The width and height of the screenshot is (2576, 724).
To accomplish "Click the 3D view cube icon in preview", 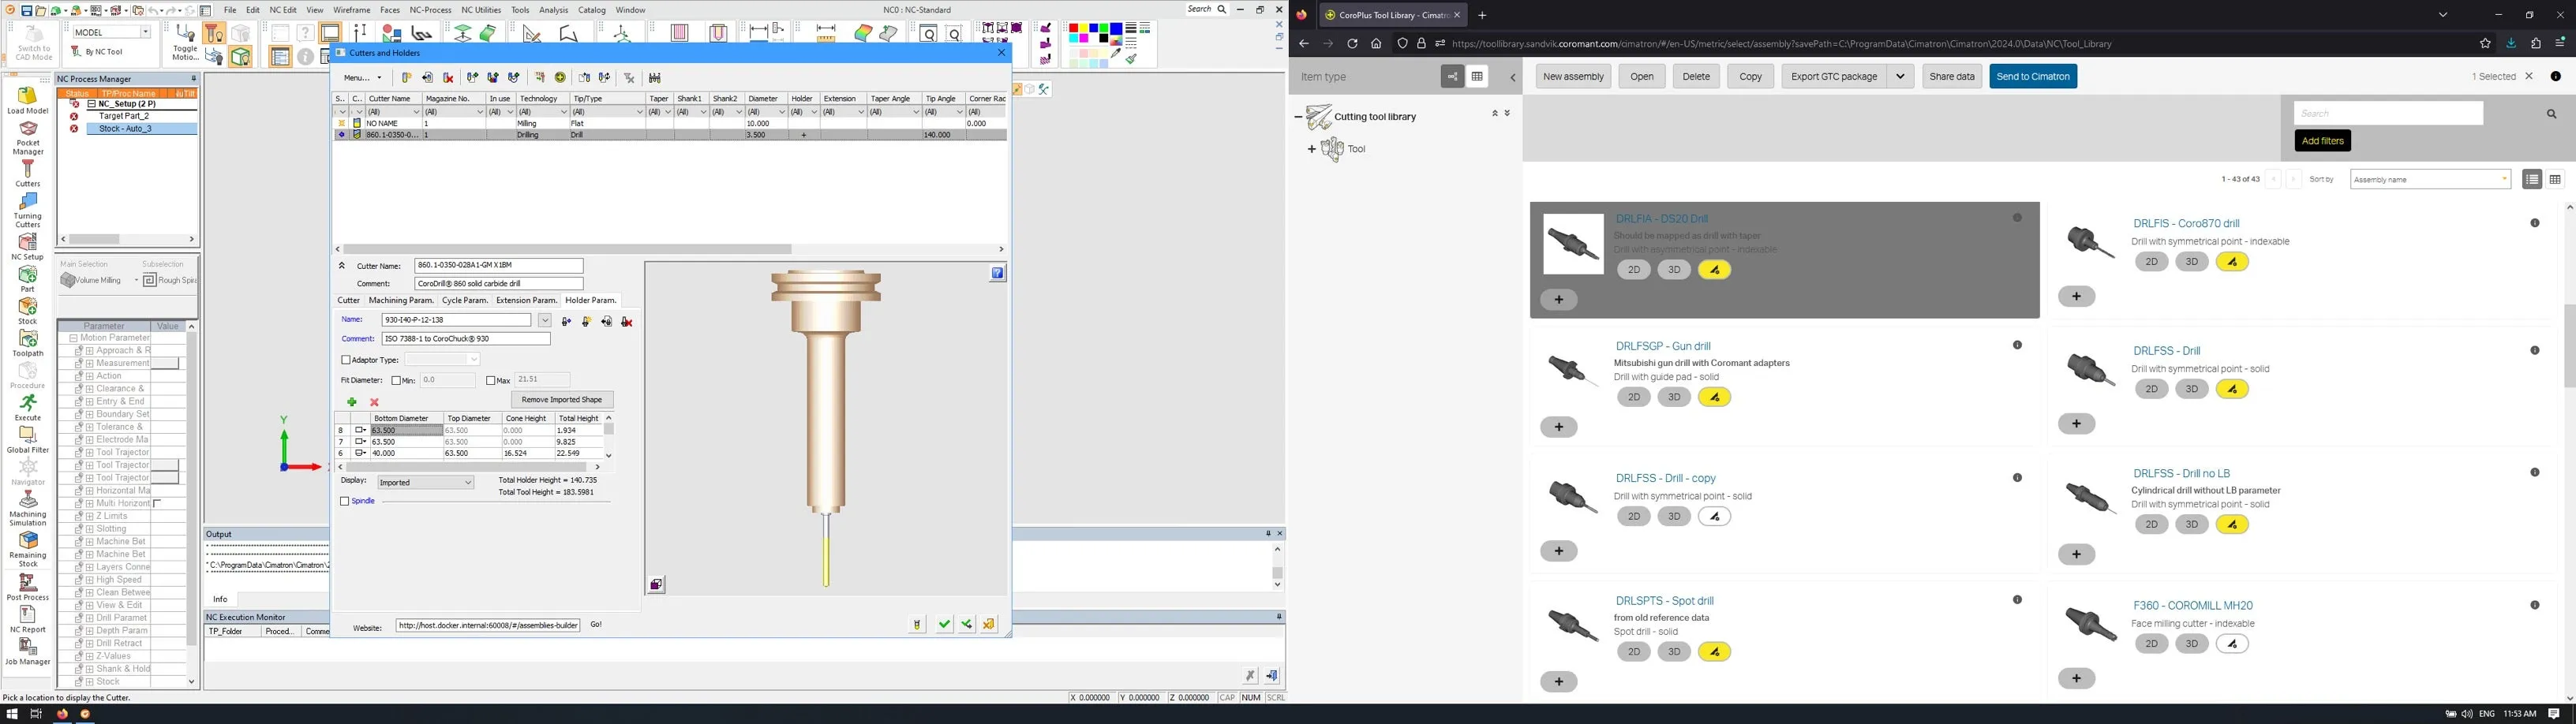I will click(656, 585).
